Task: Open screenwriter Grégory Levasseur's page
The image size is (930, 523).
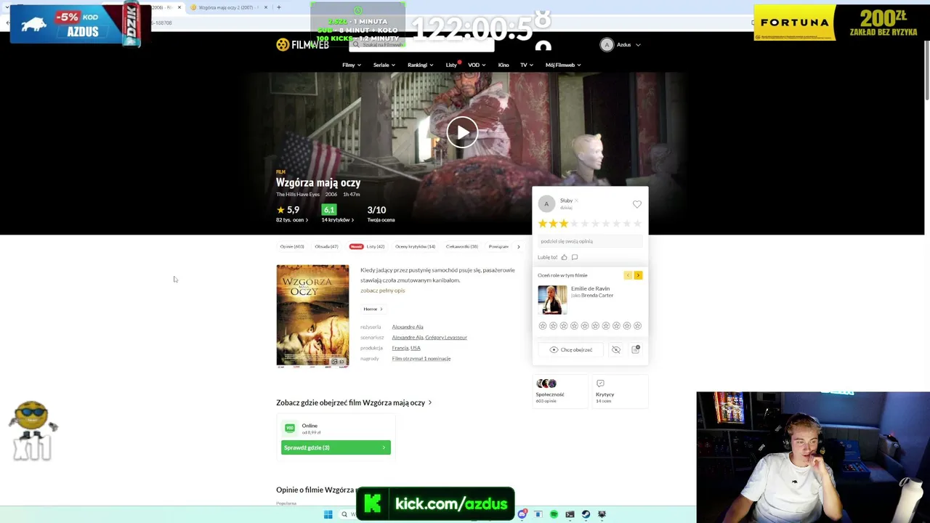Action: coord(446,338)
